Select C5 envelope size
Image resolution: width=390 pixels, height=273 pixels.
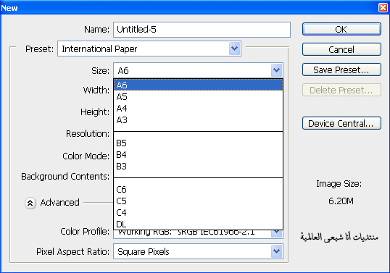(198, 201)
